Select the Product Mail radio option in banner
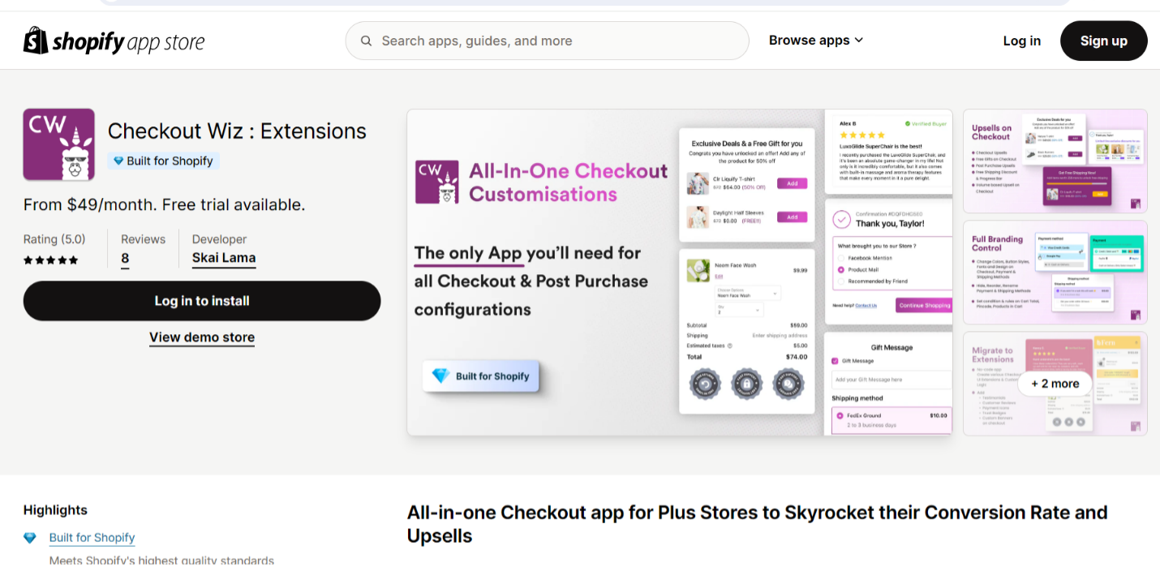The width and height of the screenshot is (1160, 567). tap(841, 269)
